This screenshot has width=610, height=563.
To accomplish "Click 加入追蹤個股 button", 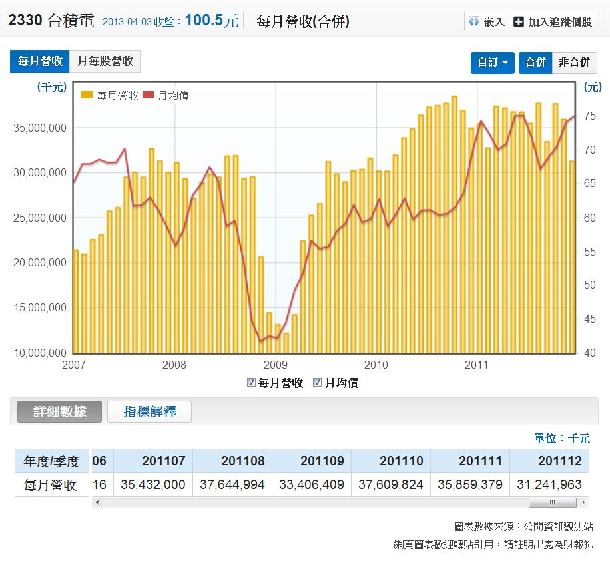I will (x=553, y=21).
